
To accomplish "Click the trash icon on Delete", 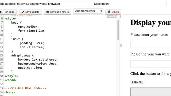I will [109, 12].
